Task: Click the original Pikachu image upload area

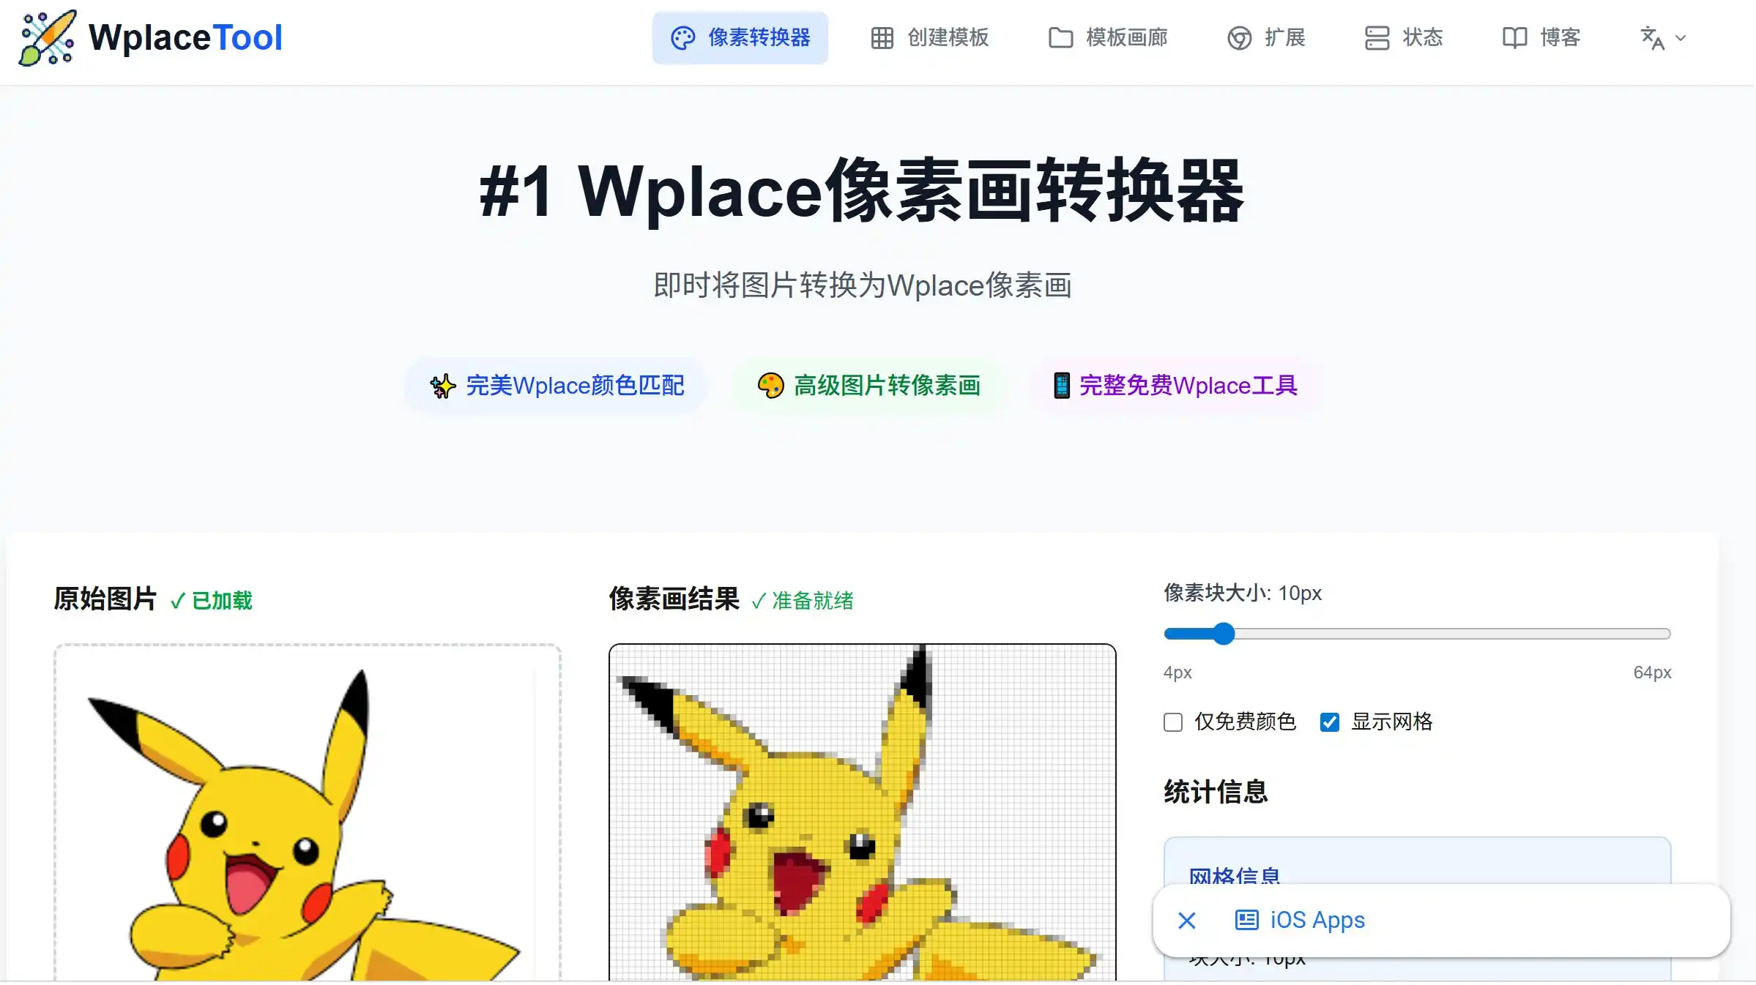Action: [308, 812]
